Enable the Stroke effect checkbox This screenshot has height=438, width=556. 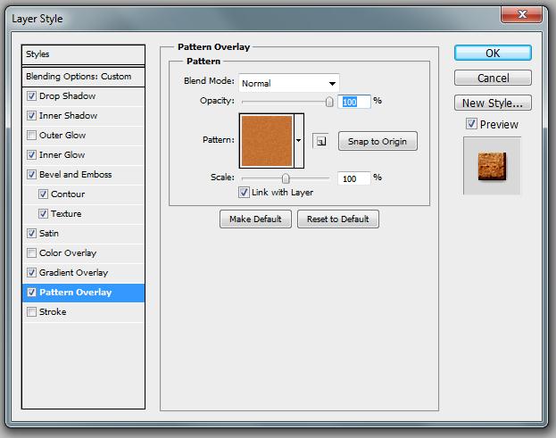click(x=32, y=312)
